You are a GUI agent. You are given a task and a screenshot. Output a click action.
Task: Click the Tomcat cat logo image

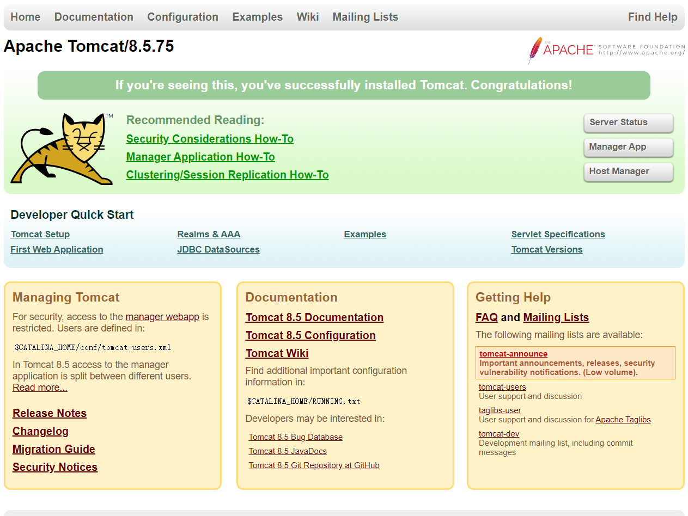coord(62,149)
